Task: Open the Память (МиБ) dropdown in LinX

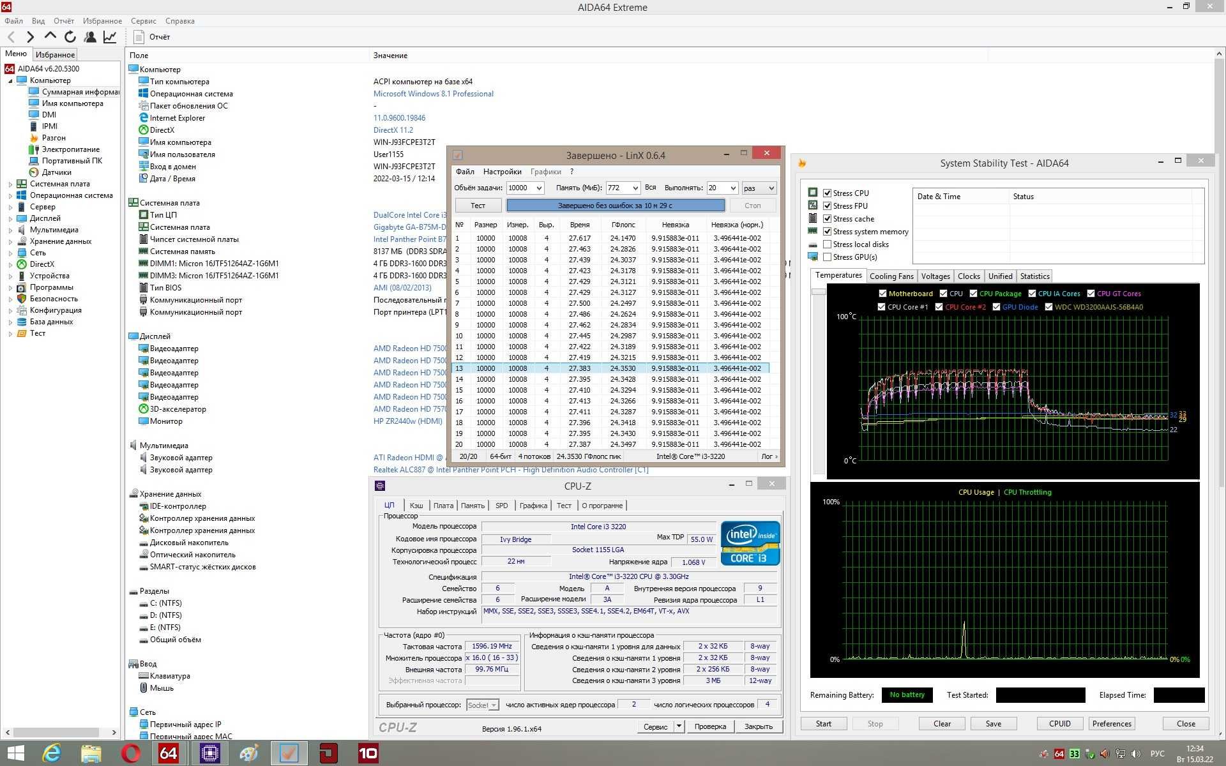Action: pyautogui.click(x=635, y=188)
